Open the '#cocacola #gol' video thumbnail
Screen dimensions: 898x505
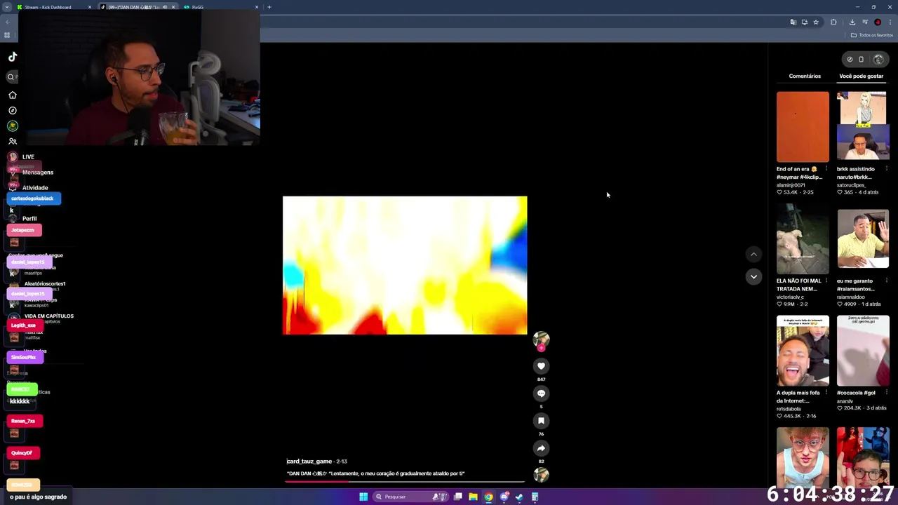point(863,351)
